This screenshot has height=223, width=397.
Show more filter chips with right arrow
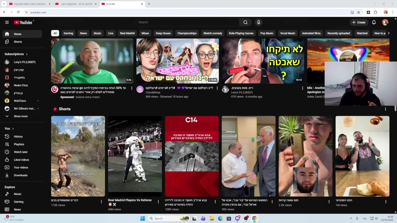[x=388, y=33]
